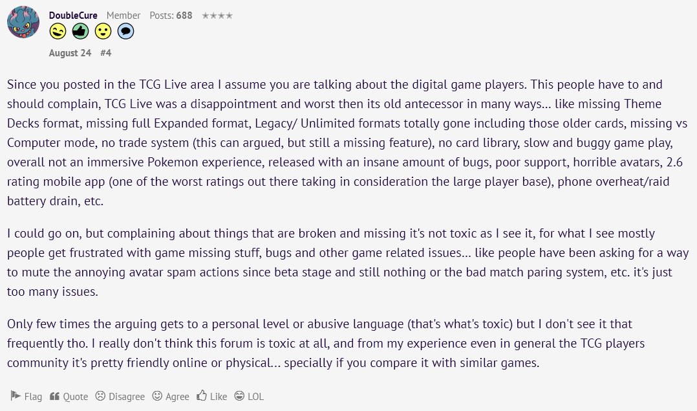Click the thumbs-up Like icon
The height and width of the screenshot is (411, 697).
[202, 395]
